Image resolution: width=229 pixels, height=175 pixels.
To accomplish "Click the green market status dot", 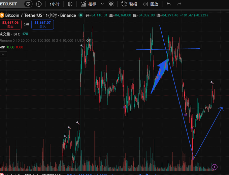I will point(80,15).
